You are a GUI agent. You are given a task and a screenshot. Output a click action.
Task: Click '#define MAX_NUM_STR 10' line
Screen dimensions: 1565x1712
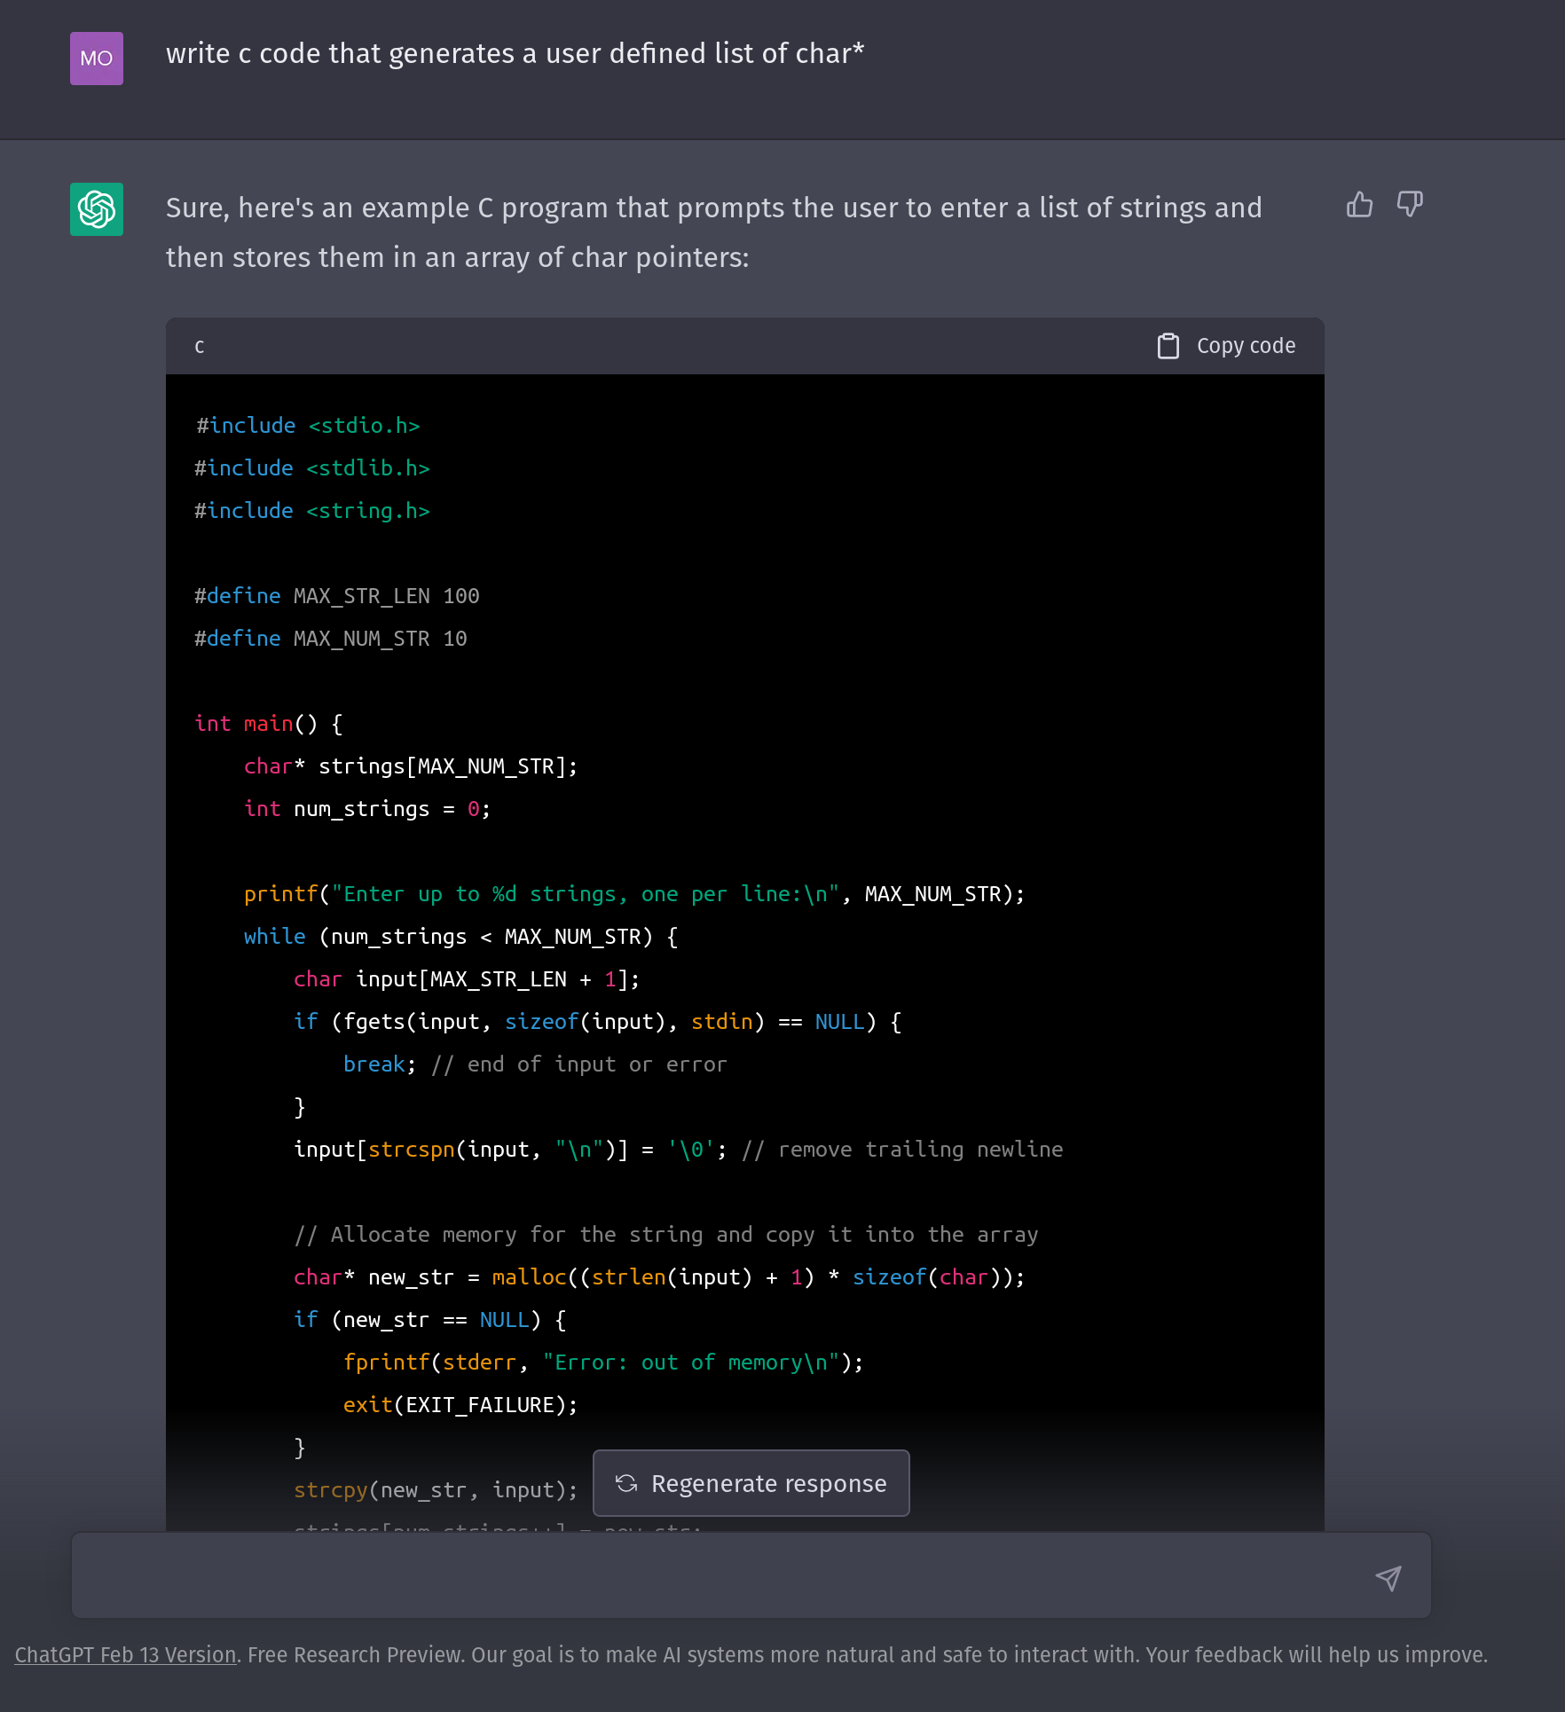[331, 639]
